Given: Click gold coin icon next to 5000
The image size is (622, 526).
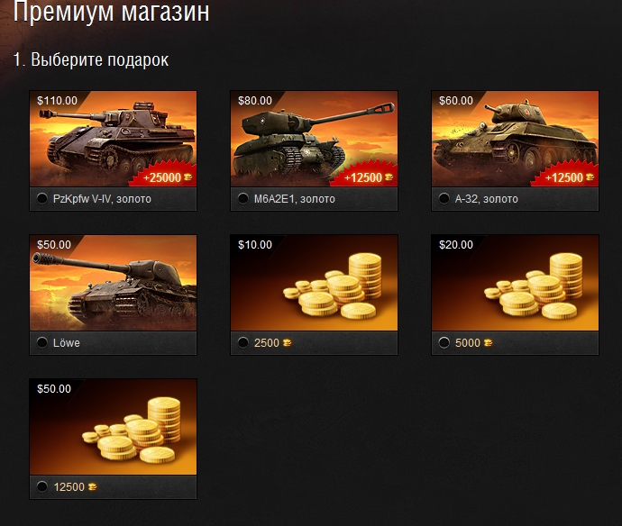Looking at the screenshot, I should [x=489, y=343].
